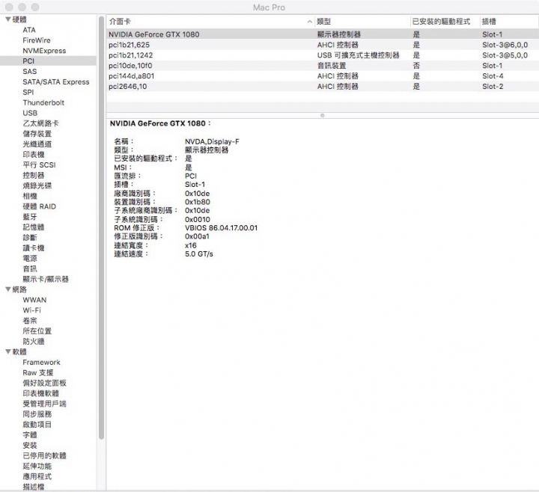
Task: Select pci2646,10 AHCI row
Action: point(323,87)
